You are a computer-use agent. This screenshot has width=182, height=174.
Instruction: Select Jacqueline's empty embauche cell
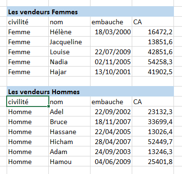coord(111,41)
